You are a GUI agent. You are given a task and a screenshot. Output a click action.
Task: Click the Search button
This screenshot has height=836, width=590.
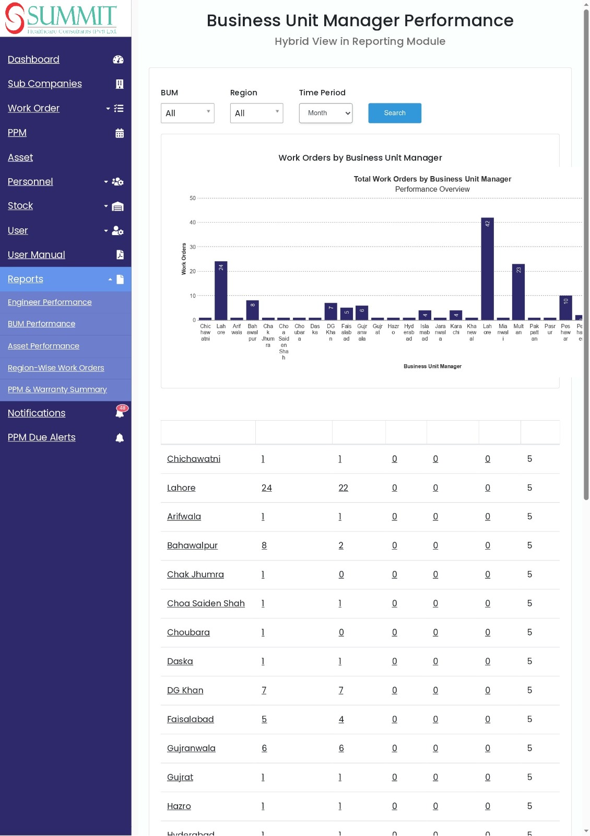[x=395, y=113]
